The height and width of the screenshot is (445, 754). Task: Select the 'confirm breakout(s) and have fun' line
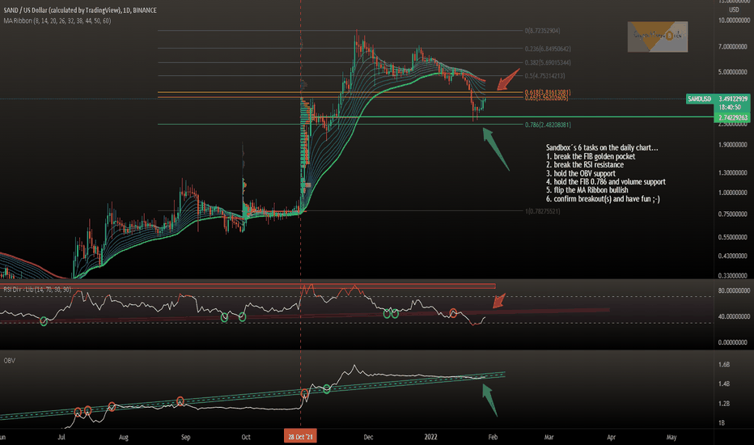[x=603, y=199]
